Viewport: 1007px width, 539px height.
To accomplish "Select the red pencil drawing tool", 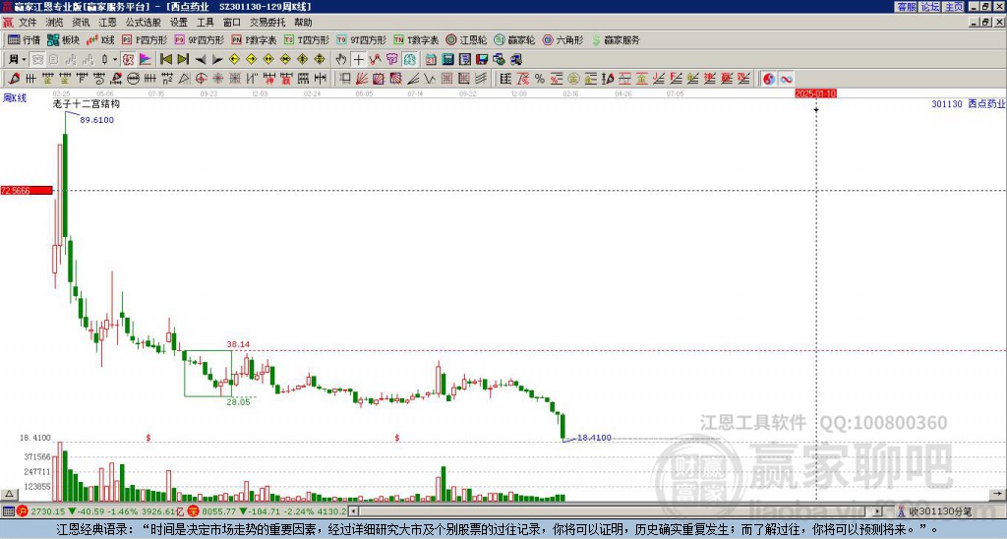I will [x=14, y=79].
